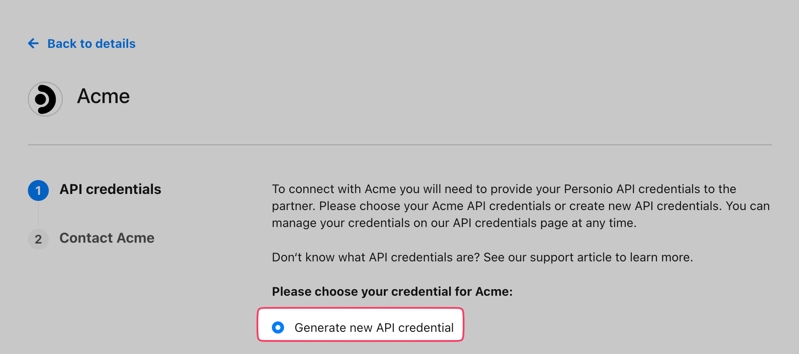The image size is (799, 354).
Task: Click the Acme page title text
Action: click(103, 96)
